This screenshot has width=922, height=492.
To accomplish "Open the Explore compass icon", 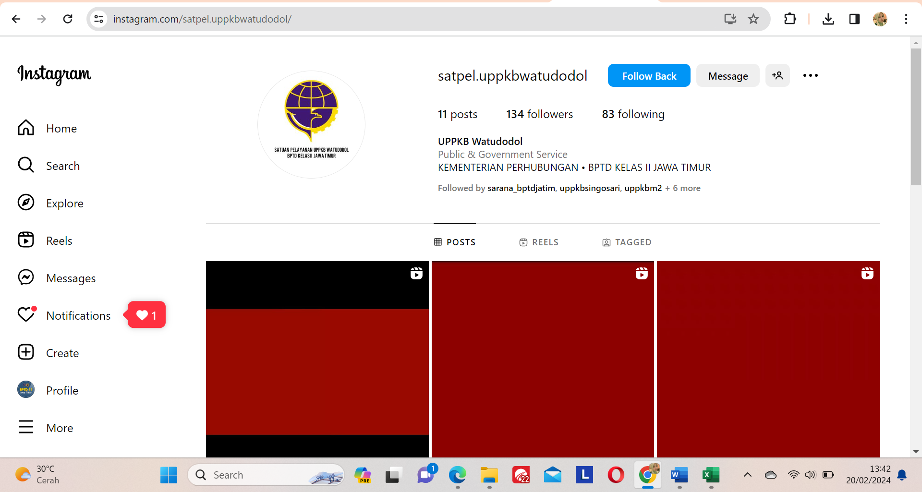I will [26, 203].
